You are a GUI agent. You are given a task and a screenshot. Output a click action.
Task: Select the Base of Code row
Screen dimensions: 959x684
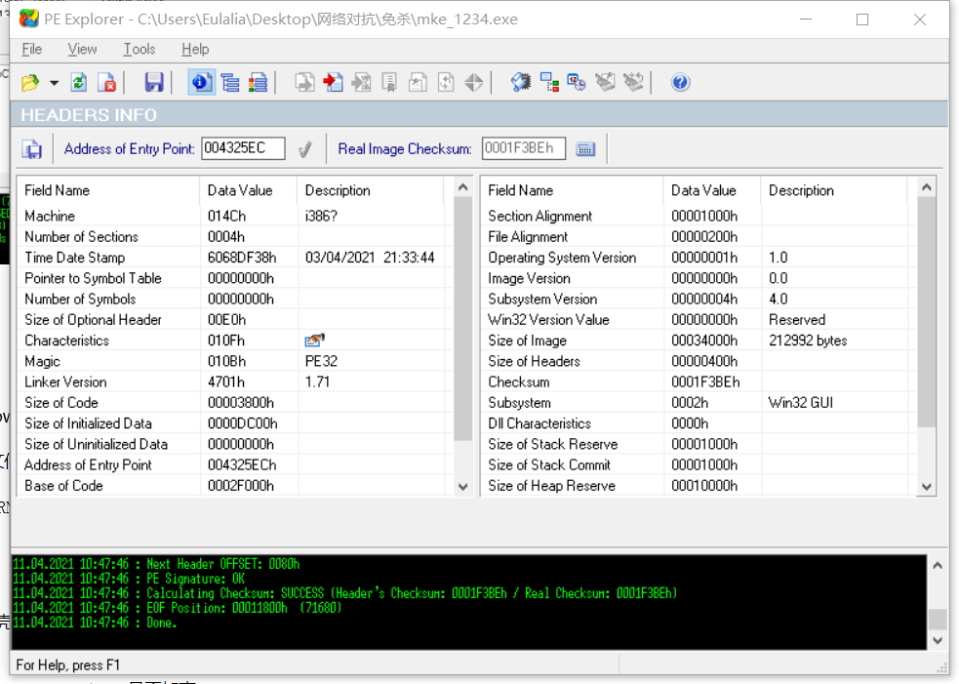[235, 486]
